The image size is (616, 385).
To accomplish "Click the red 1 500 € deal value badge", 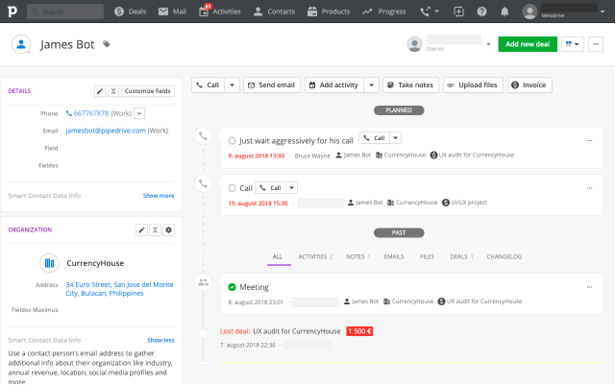I will [359, 331].
